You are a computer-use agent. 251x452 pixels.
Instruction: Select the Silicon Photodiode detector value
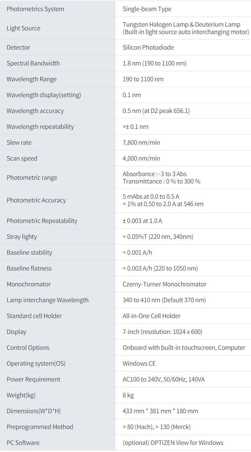[148, 48]
